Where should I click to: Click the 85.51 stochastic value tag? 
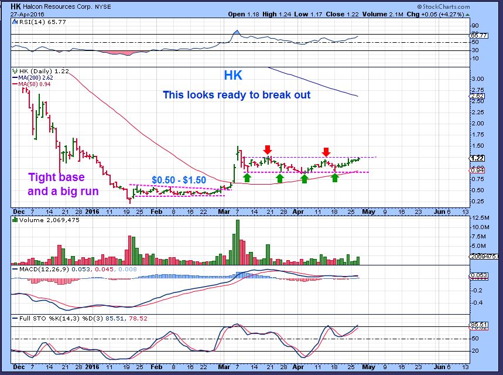[479, 325]
